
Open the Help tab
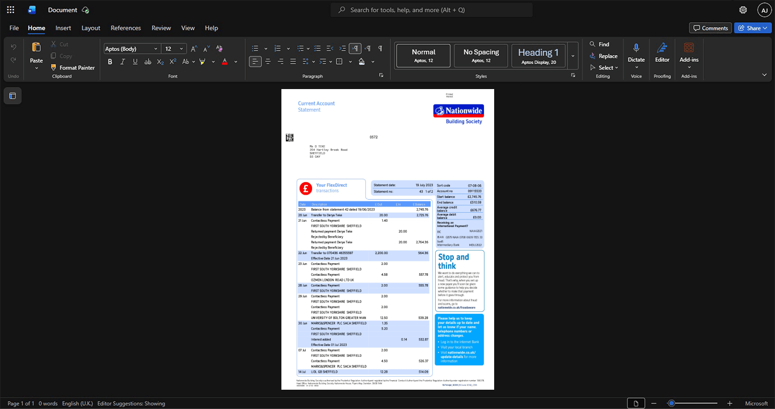[211, 28]
